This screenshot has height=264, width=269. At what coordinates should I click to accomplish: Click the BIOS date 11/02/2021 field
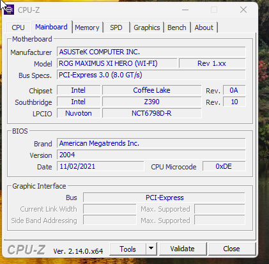tap(100, 166)
